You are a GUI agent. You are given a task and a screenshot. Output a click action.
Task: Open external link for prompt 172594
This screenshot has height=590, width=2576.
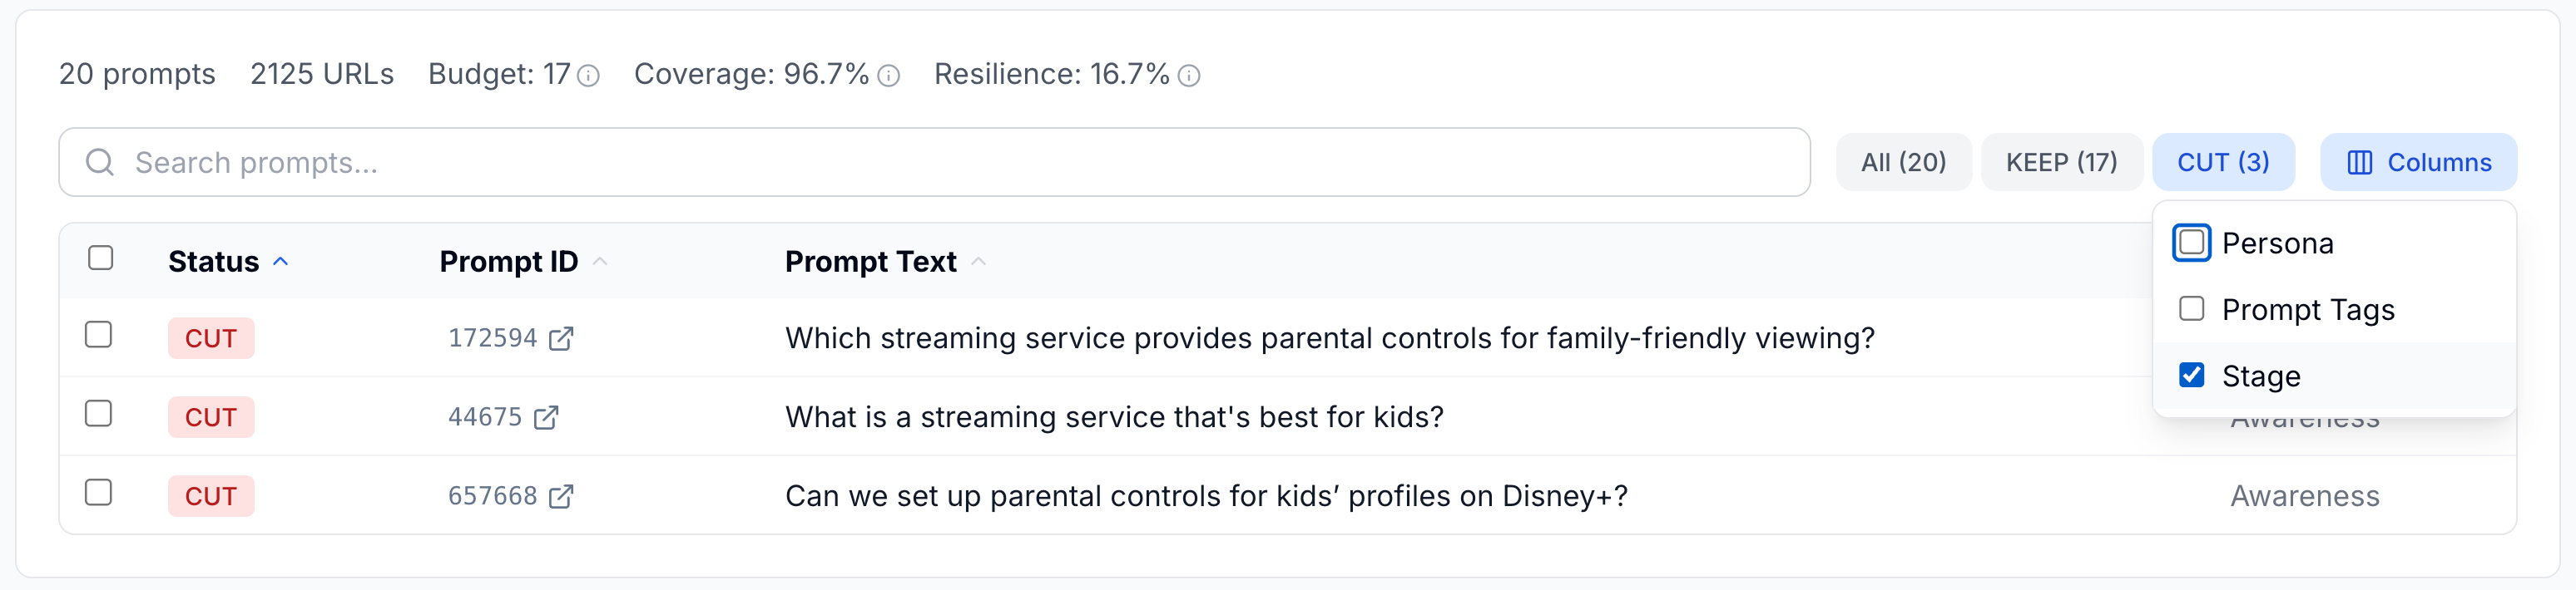(562, 338)
